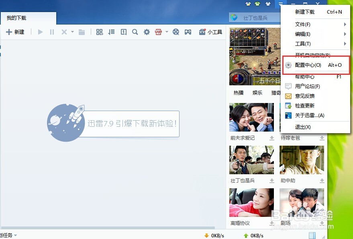The height and width of the screenshot is (239, 353).
Task: Expand the 文件(F) submenu
Action: 315,25
